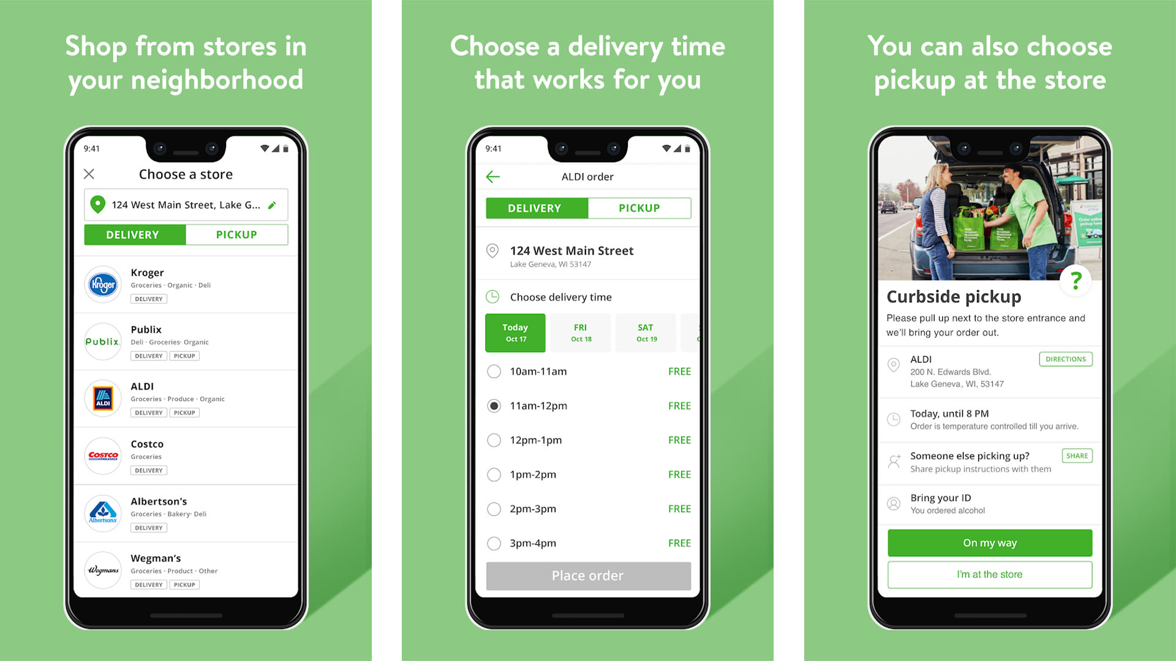Click the Costco store icon
Screen dimensions: 1176x661
click(104, 452)
